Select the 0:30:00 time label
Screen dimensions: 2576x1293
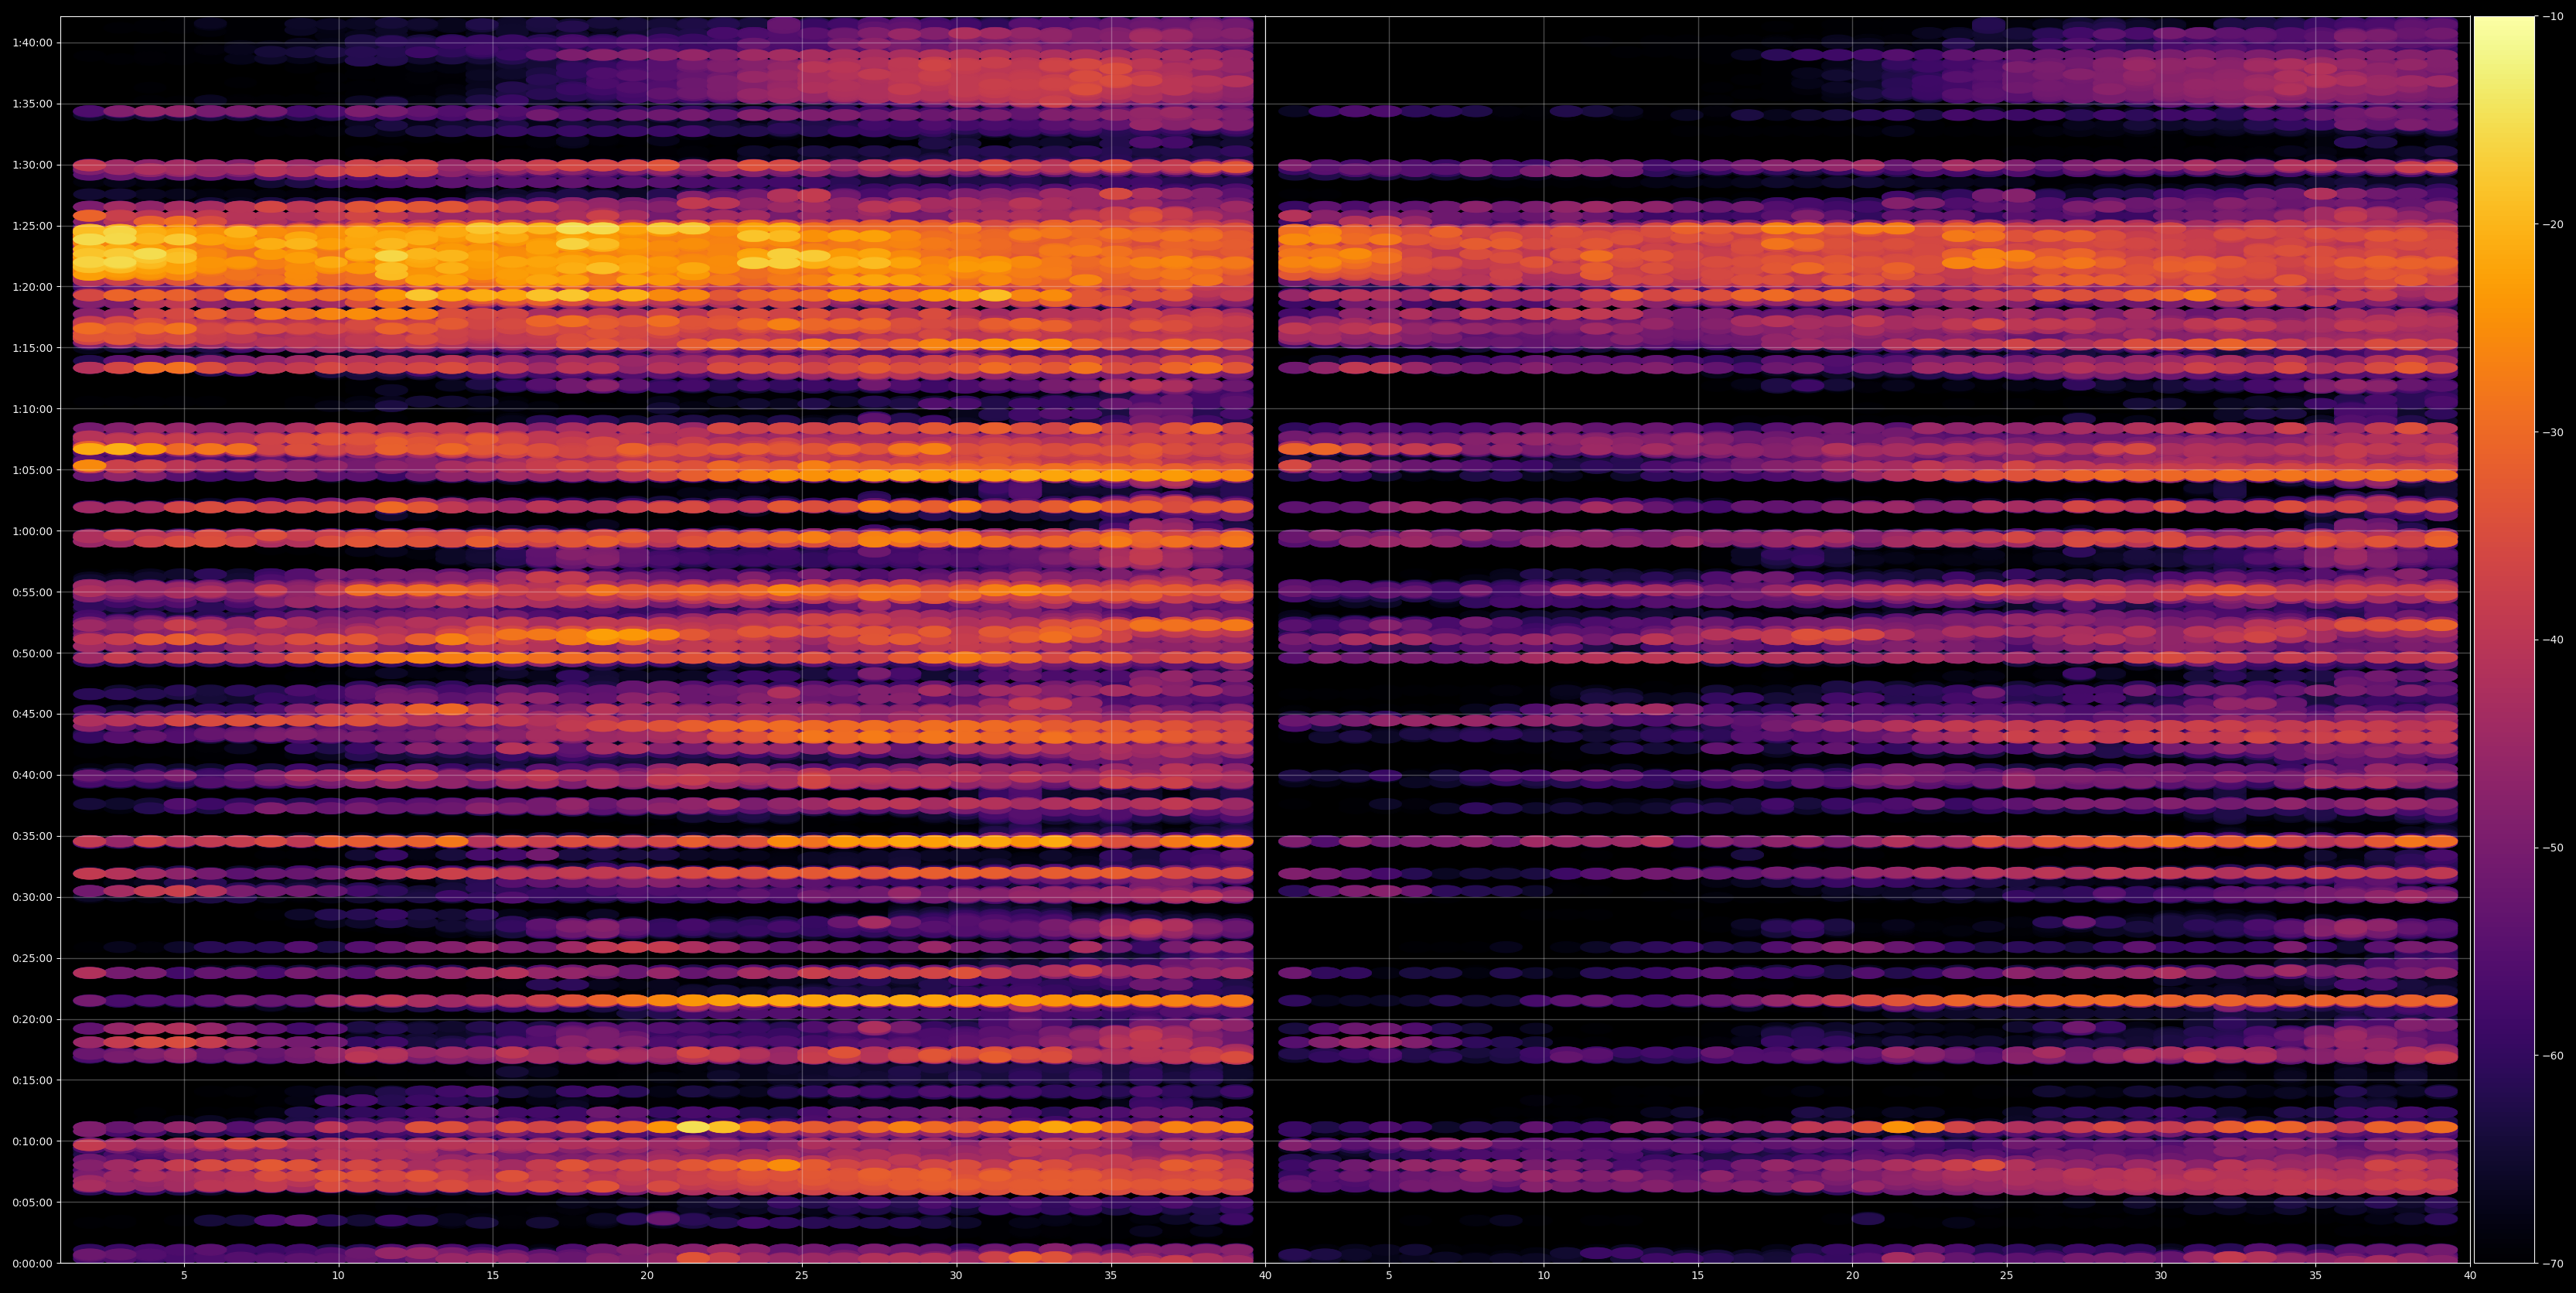pos(32,897)
